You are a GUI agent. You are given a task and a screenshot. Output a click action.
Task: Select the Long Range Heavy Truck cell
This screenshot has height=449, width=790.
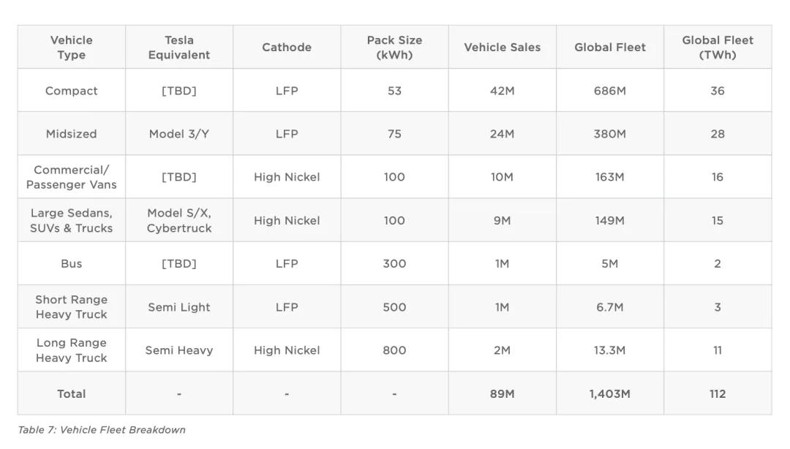click(x=71, y=350)
